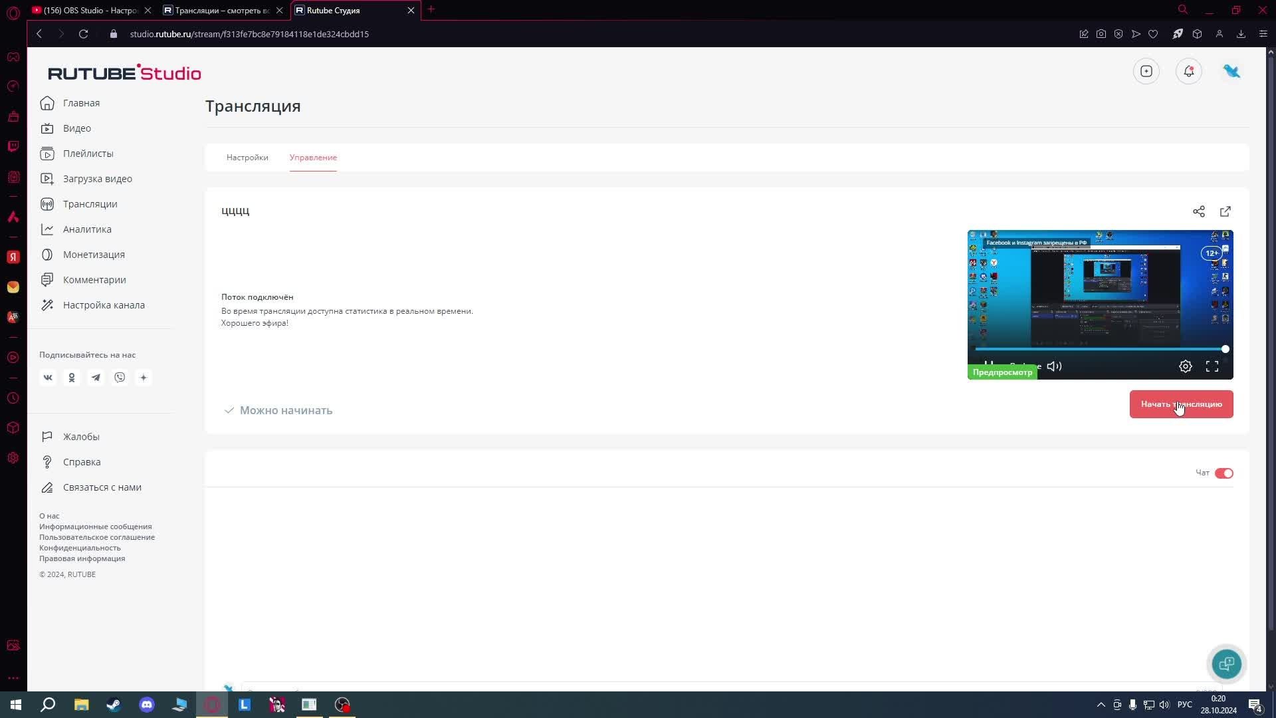Viewport: 1276px width, 718px height.
Task: Click the floating chat support button
Action: 1226,663
